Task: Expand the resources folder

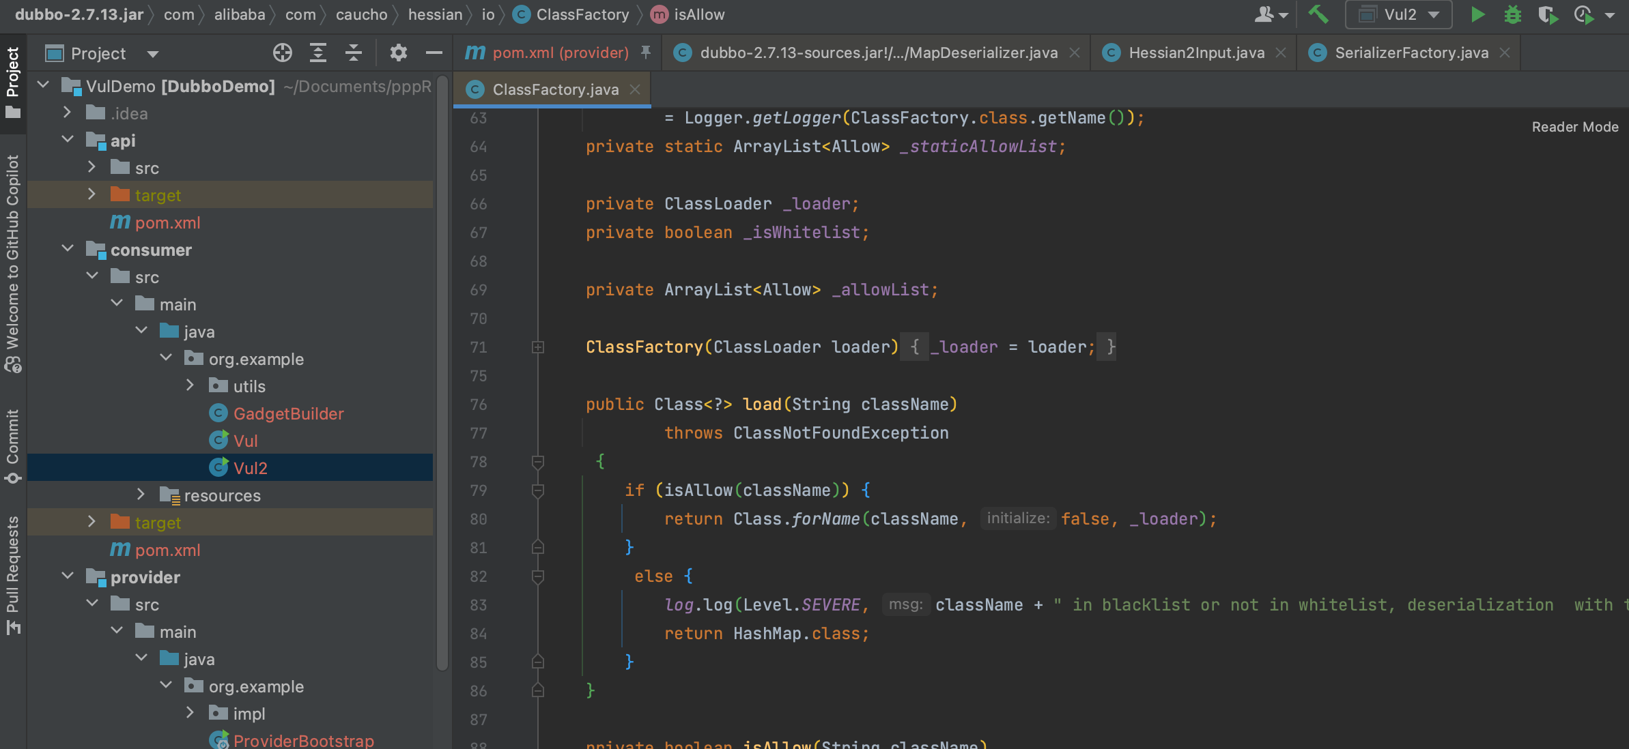Action: coord(141,495)
